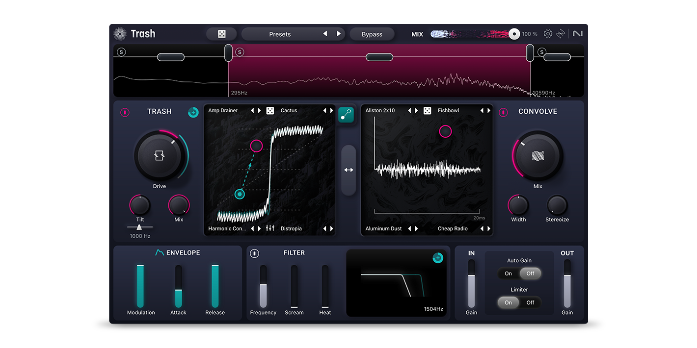This screenshot has width=697, height=348.
Task: Click the Trash spiral logo
Action: tap(120, 34)
